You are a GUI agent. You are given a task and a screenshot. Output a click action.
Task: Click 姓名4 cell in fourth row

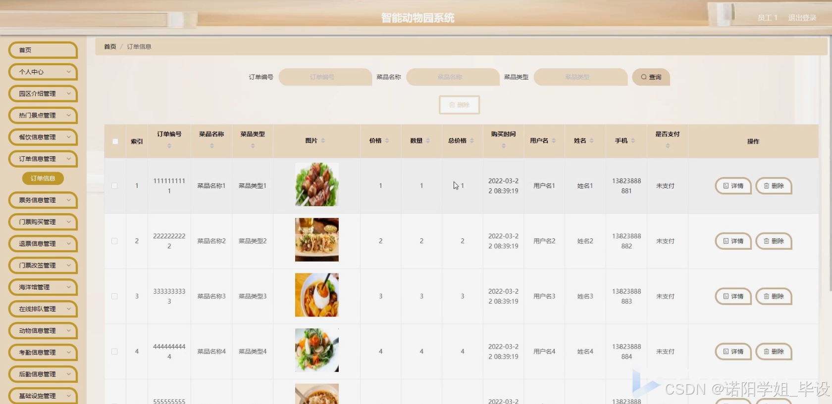click(x=585, y=352)
